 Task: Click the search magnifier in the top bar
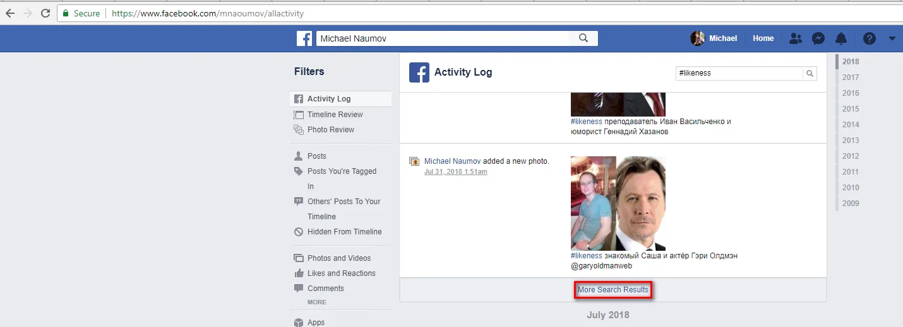pos(583,38)
